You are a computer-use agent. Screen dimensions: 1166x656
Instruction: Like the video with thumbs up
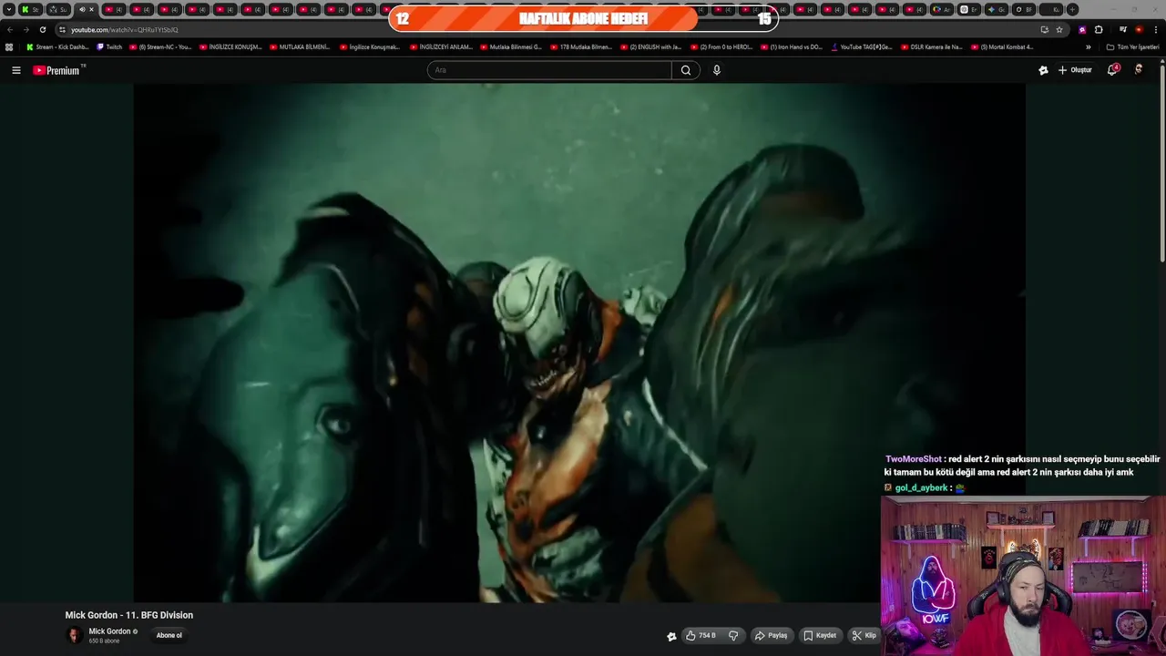[x=701, y=636]
